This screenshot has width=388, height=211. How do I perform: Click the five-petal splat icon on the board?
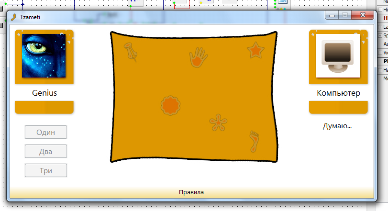[218, 122]
